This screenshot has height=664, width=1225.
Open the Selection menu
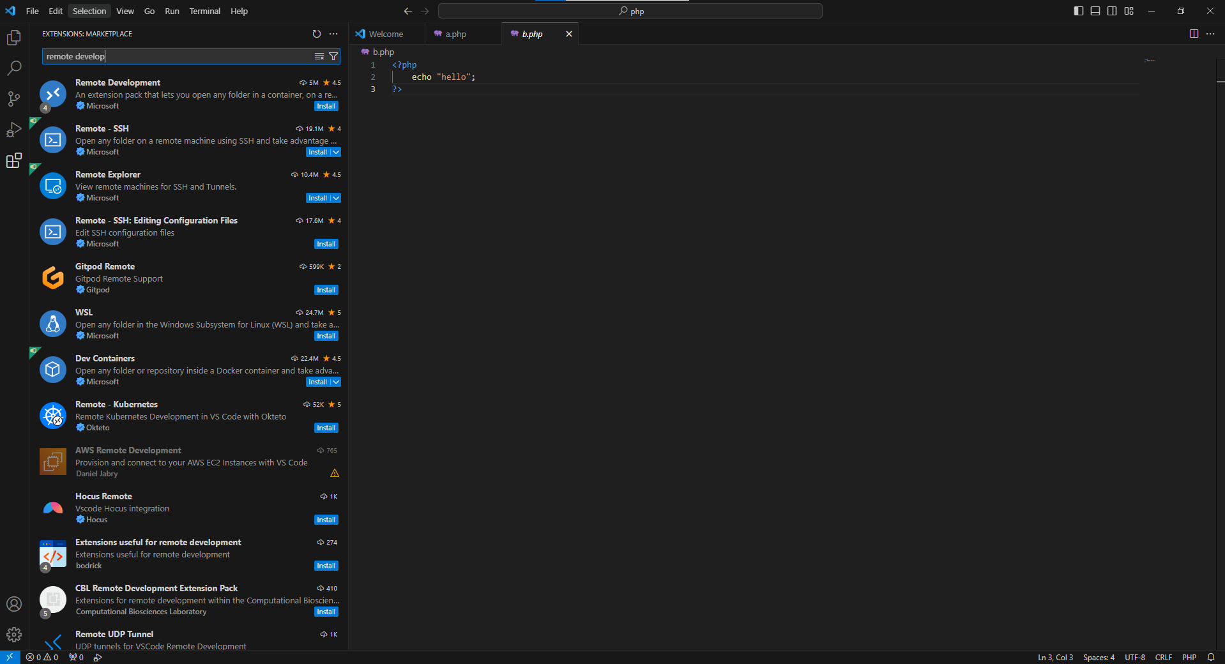(x=89, y=11)
